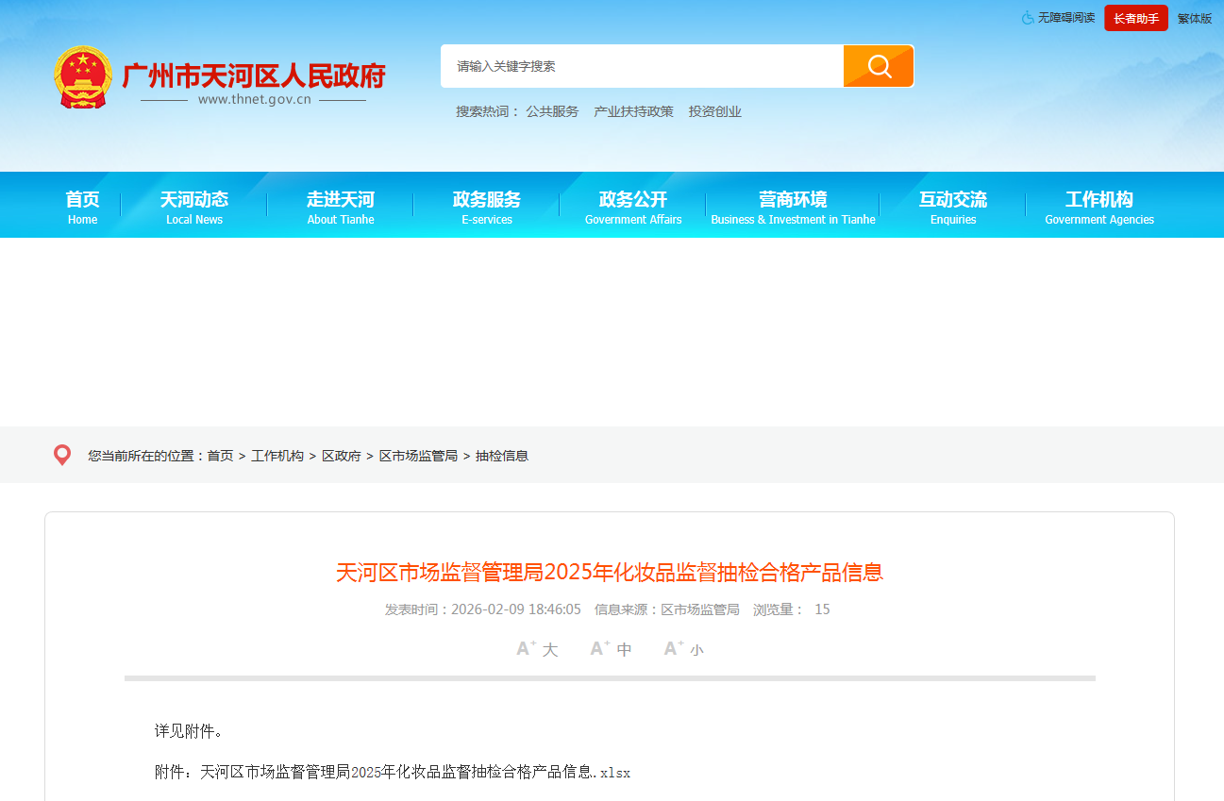The height and width of the screenshot is (801, 1224).
Task: Open the 首页 Home navigation menu
Action: tap(82, 207)
